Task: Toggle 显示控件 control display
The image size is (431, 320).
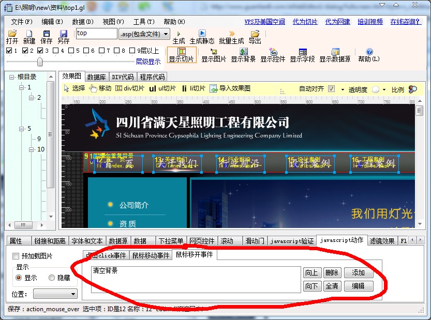Action: pos(273,55)
